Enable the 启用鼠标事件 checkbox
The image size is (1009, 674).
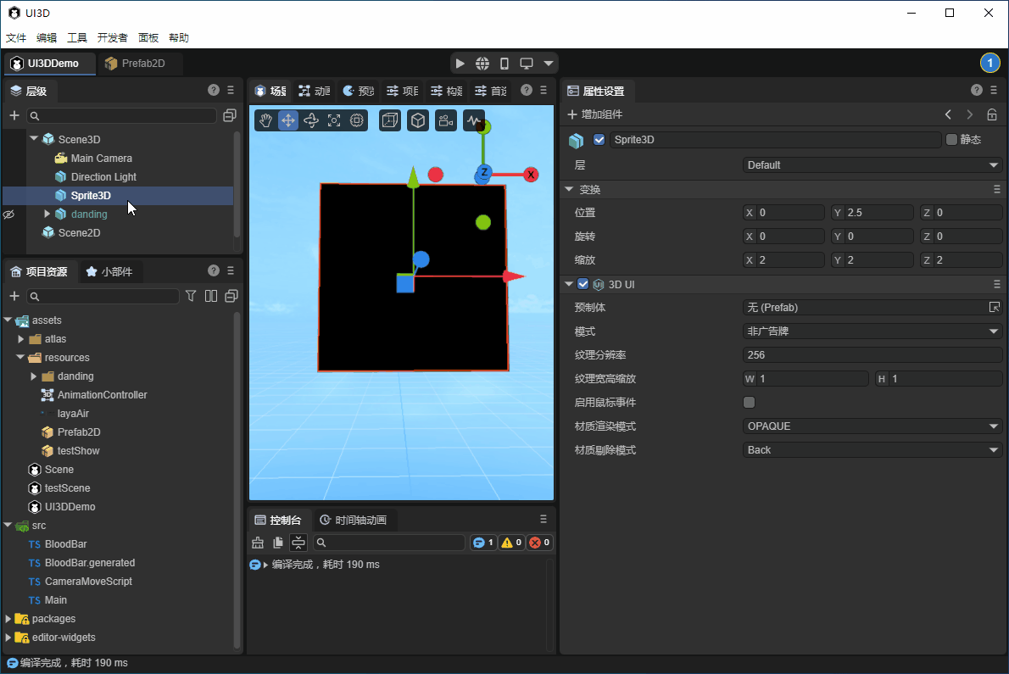(749, 403)
